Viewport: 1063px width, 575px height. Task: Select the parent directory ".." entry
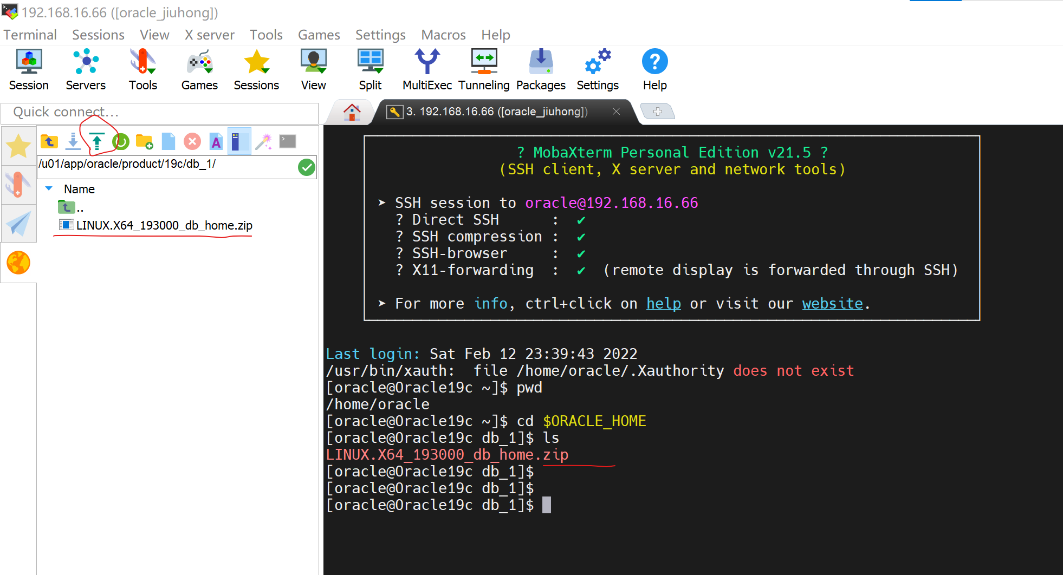(70, 207)
